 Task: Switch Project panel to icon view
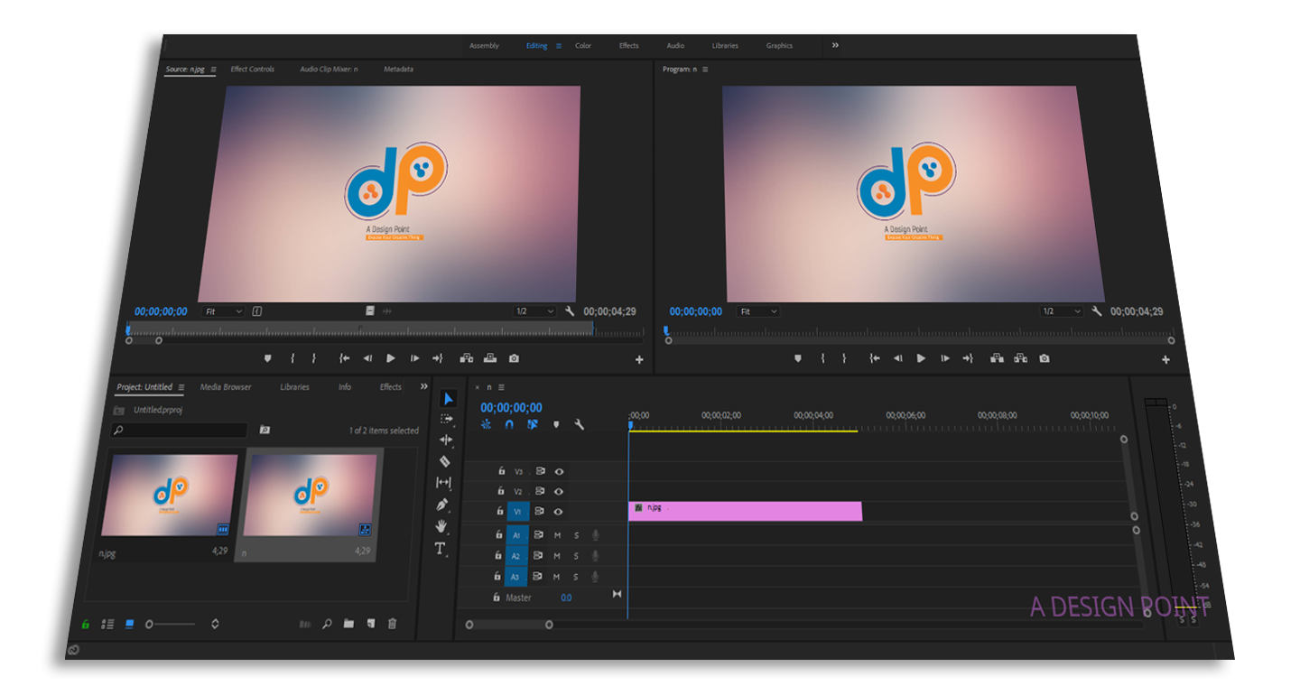129,624
